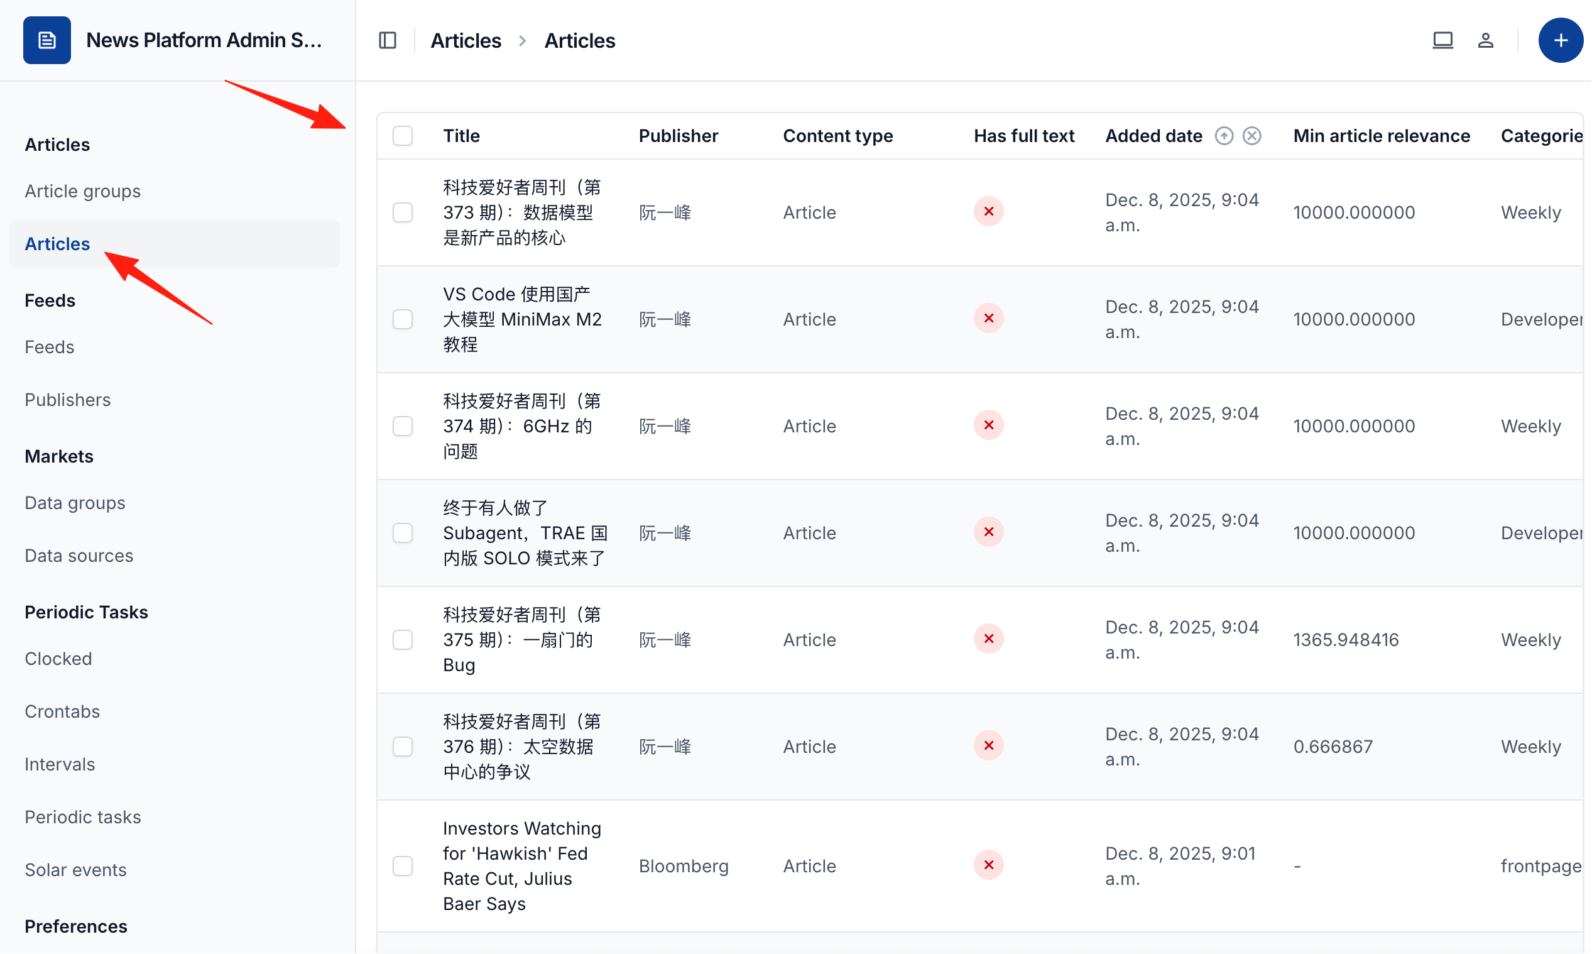Image resolution: width=1592 pixels, height=954 pixels.
Task: Open Data groups in sidebar
Action: pyautogui.click(x=75, y=502)
